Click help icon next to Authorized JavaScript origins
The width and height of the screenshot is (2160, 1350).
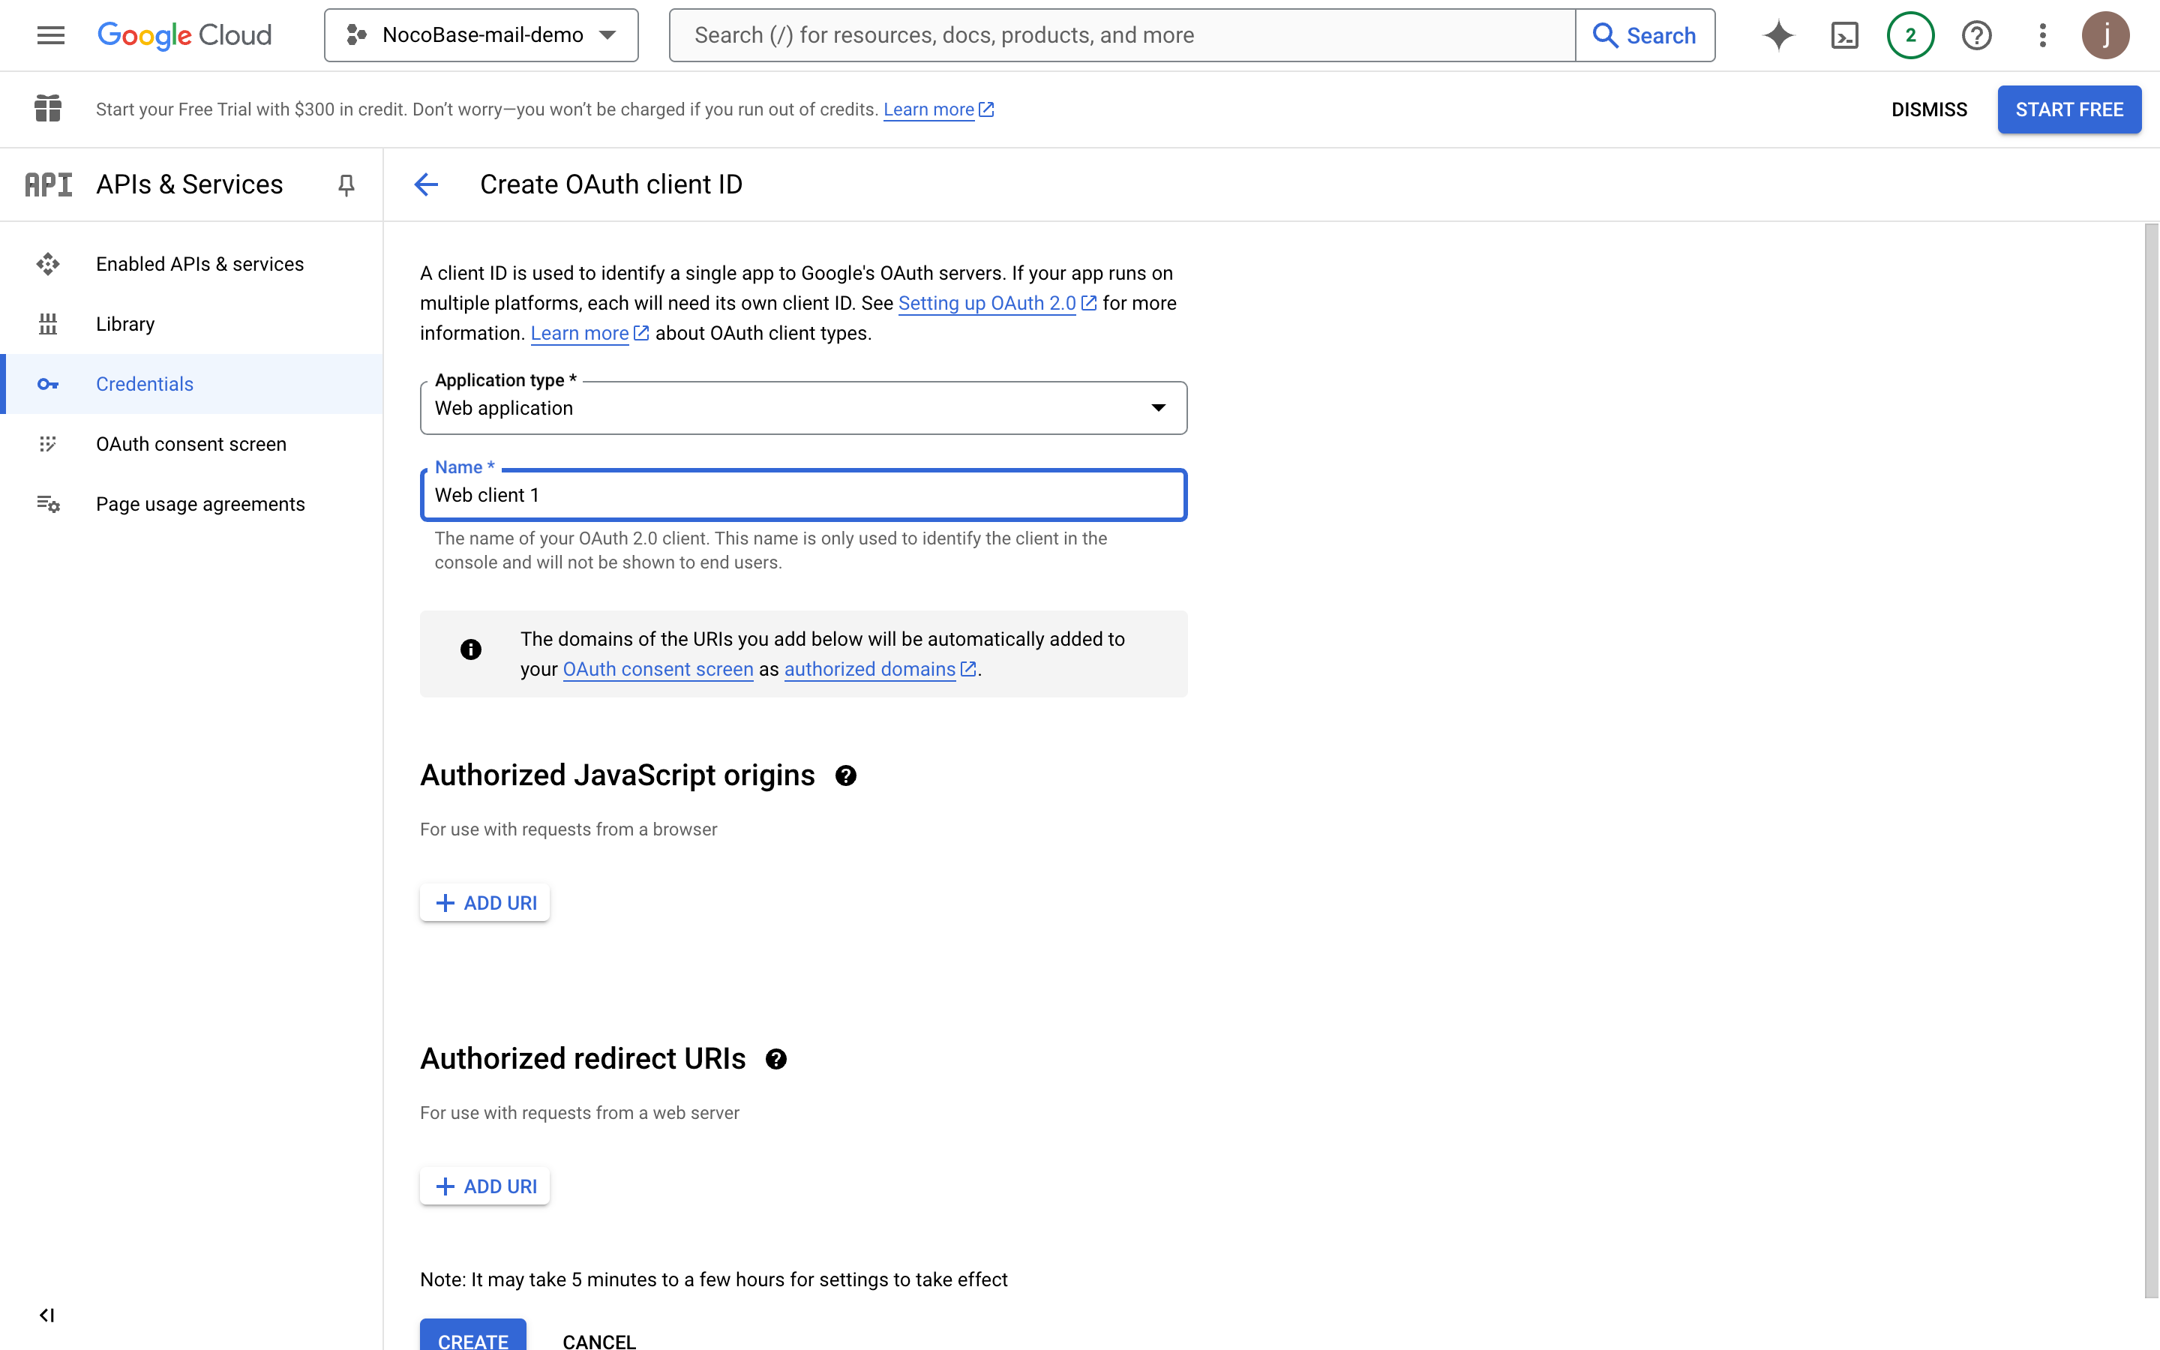pyautogui.click(x=845, y=776)
